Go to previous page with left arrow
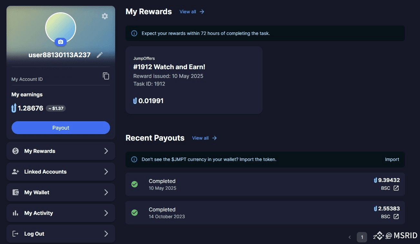 point(350,237)
